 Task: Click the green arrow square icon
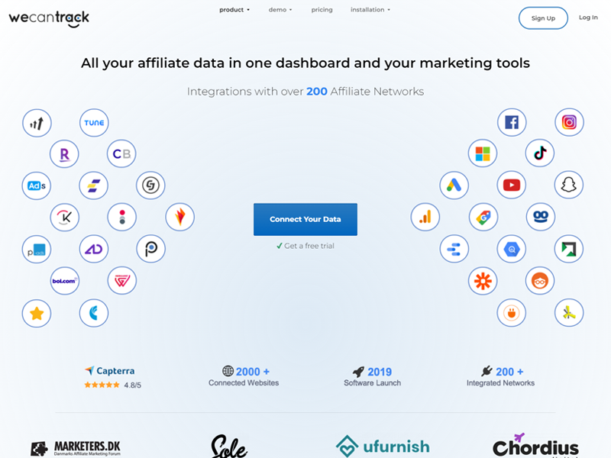568,249
